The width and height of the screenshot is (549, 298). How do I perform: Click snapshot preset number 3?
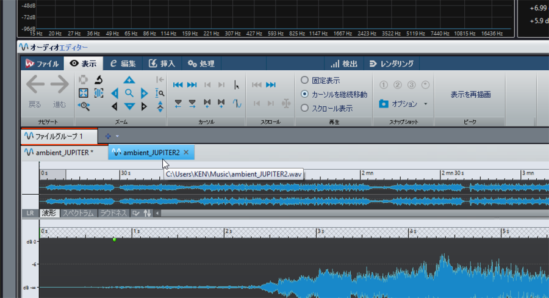(x=411, y=85)
